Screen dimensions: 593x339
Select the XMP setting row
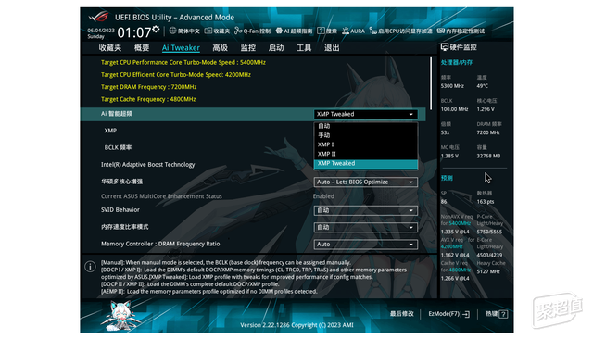pyautogui.click(x=110, y=131)
